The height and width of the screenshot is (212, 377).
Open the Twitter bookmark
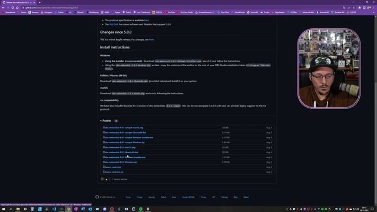tap(59, 12)
